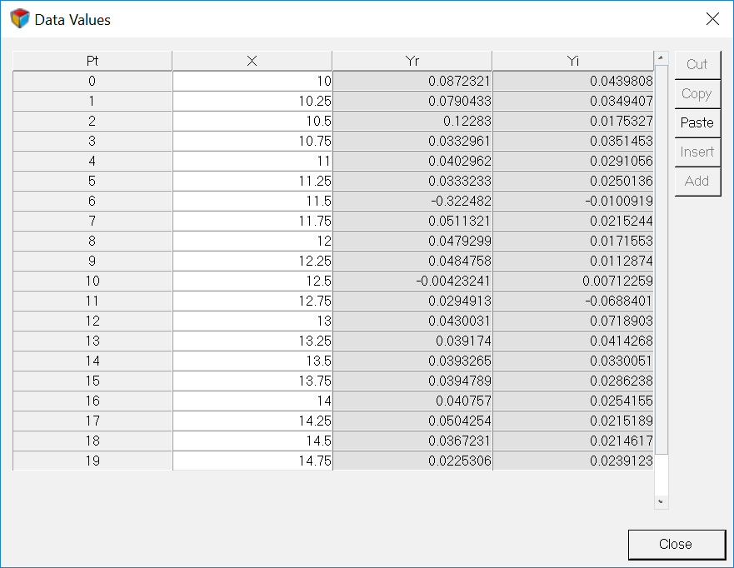The image size is (734, 568).
Task: Click Yr value 0.12283
Action: coord(412,122)
